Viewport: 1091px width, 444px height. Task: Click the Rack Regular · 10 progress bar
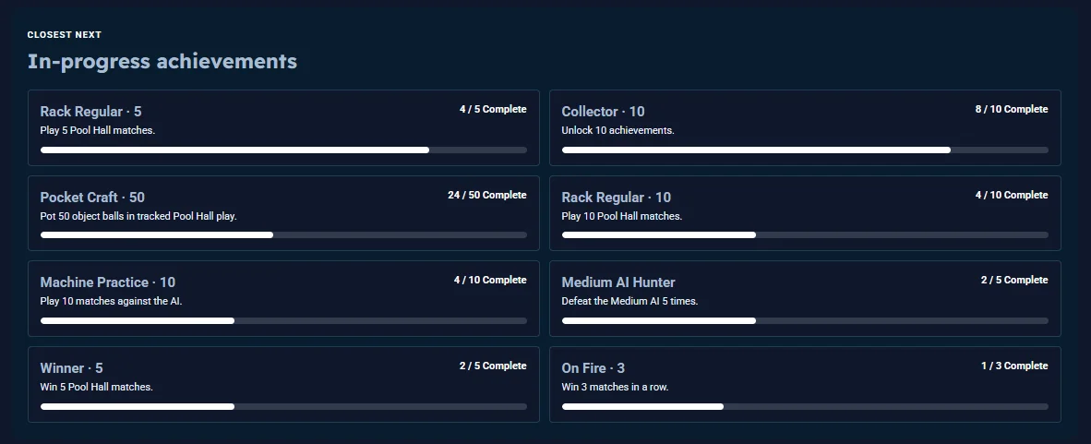coord(804,235)
